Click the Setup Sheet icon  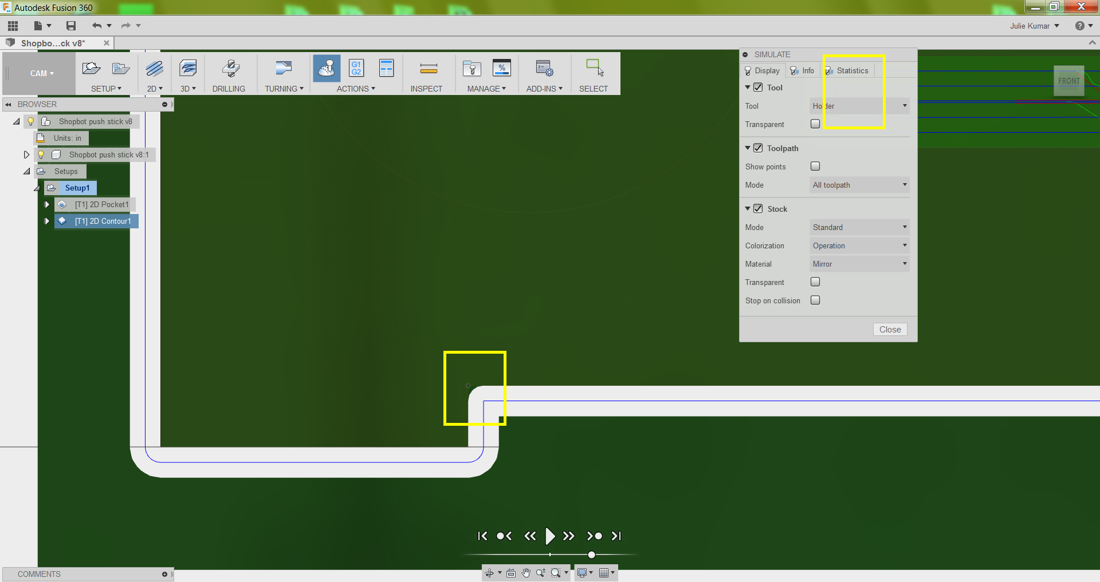(x=387, y=68)
